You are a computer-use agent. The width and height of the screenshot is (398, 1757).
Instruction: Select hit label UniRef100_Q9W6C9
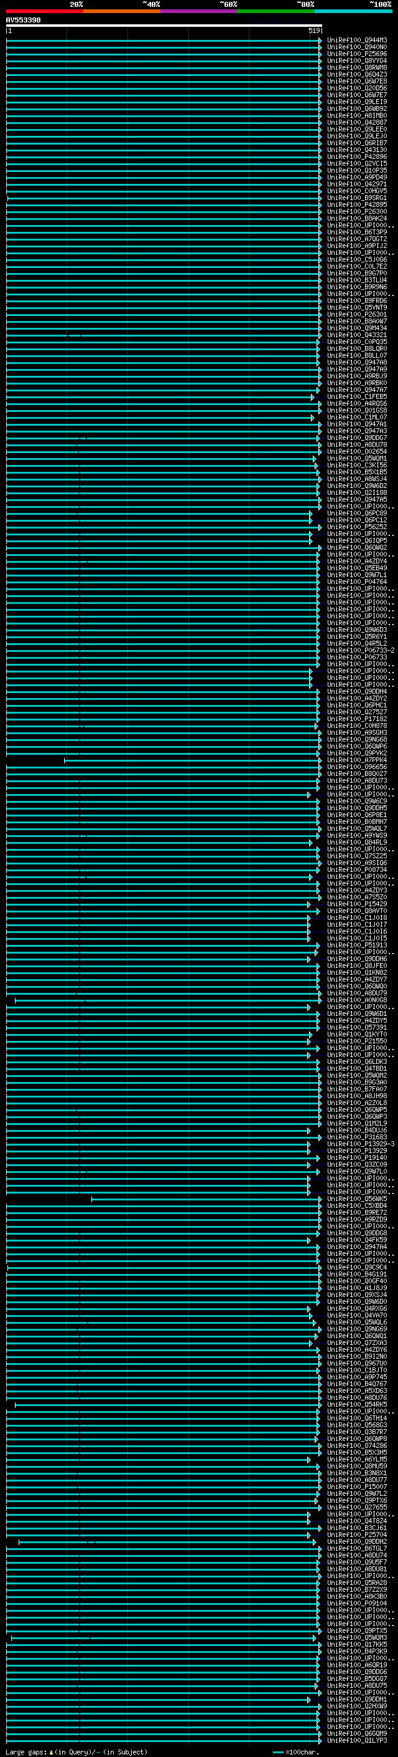(x=357, y=802)
